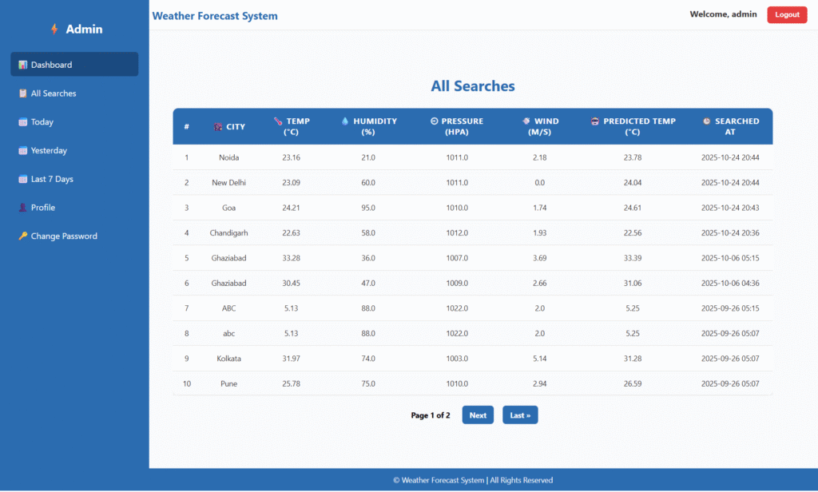Click the person icon beside Profile
The height and width of the screenshot is (492, 818).
(23, 208)
